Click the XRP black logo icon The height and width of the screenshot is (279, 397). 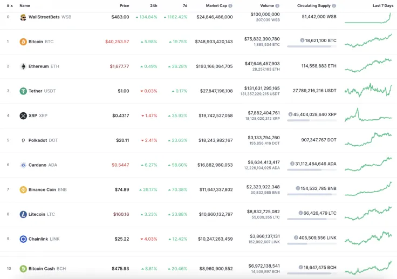(23, 115)
